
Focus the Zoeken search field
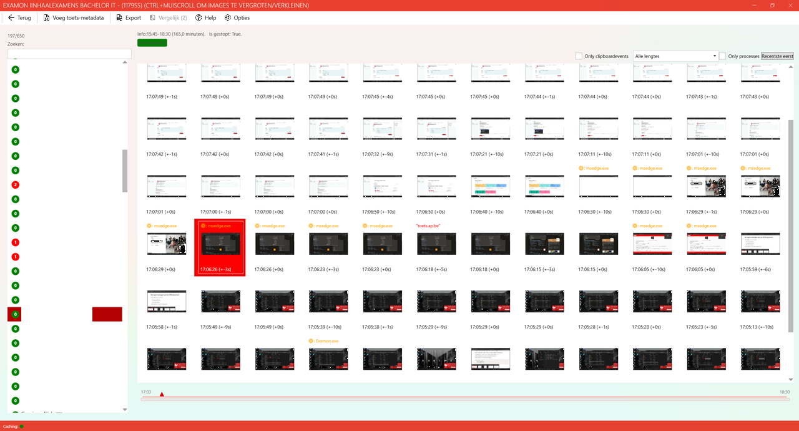[x=69, y=54]
